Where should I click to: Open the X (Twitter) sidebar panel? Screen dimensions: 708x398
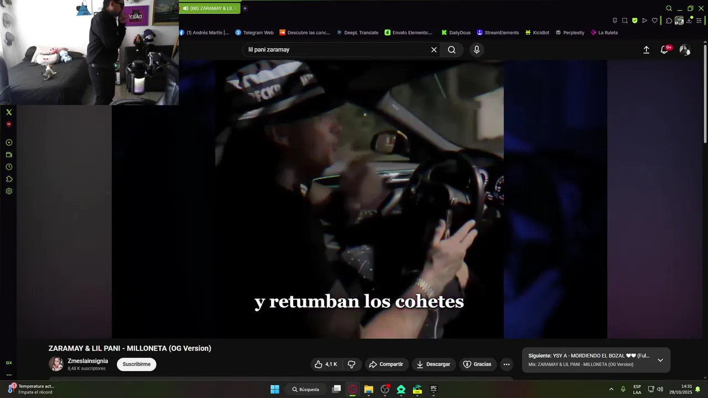[9, 112]
